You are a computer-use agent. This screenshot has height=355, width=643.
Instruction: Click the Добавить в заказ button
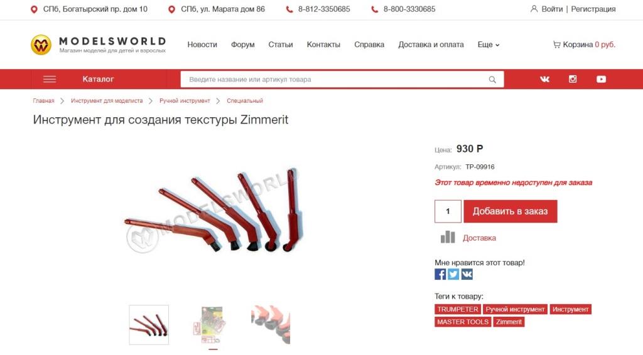510,211
